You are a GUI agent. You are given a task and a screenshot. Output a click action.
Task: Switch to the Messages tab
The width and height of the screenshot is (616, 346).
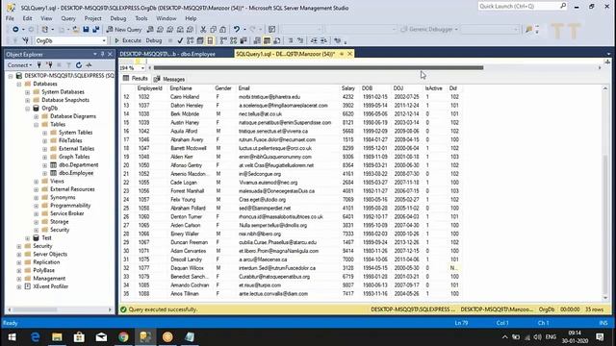pos(169,79)
